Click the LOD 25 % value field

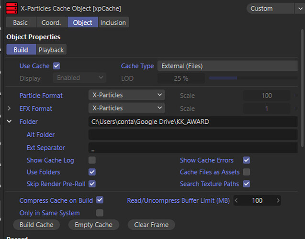[181, 78]
